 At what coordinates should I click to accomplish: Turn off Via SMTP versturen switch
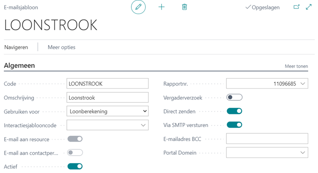234,125
